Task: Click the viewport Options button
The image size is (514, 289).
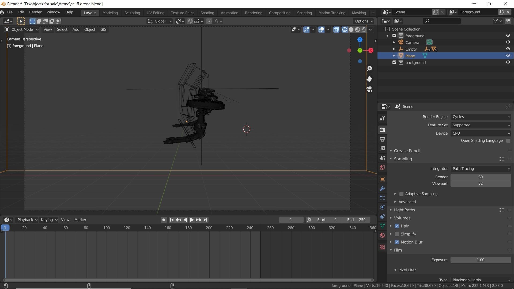Action: tap(363, 21)
